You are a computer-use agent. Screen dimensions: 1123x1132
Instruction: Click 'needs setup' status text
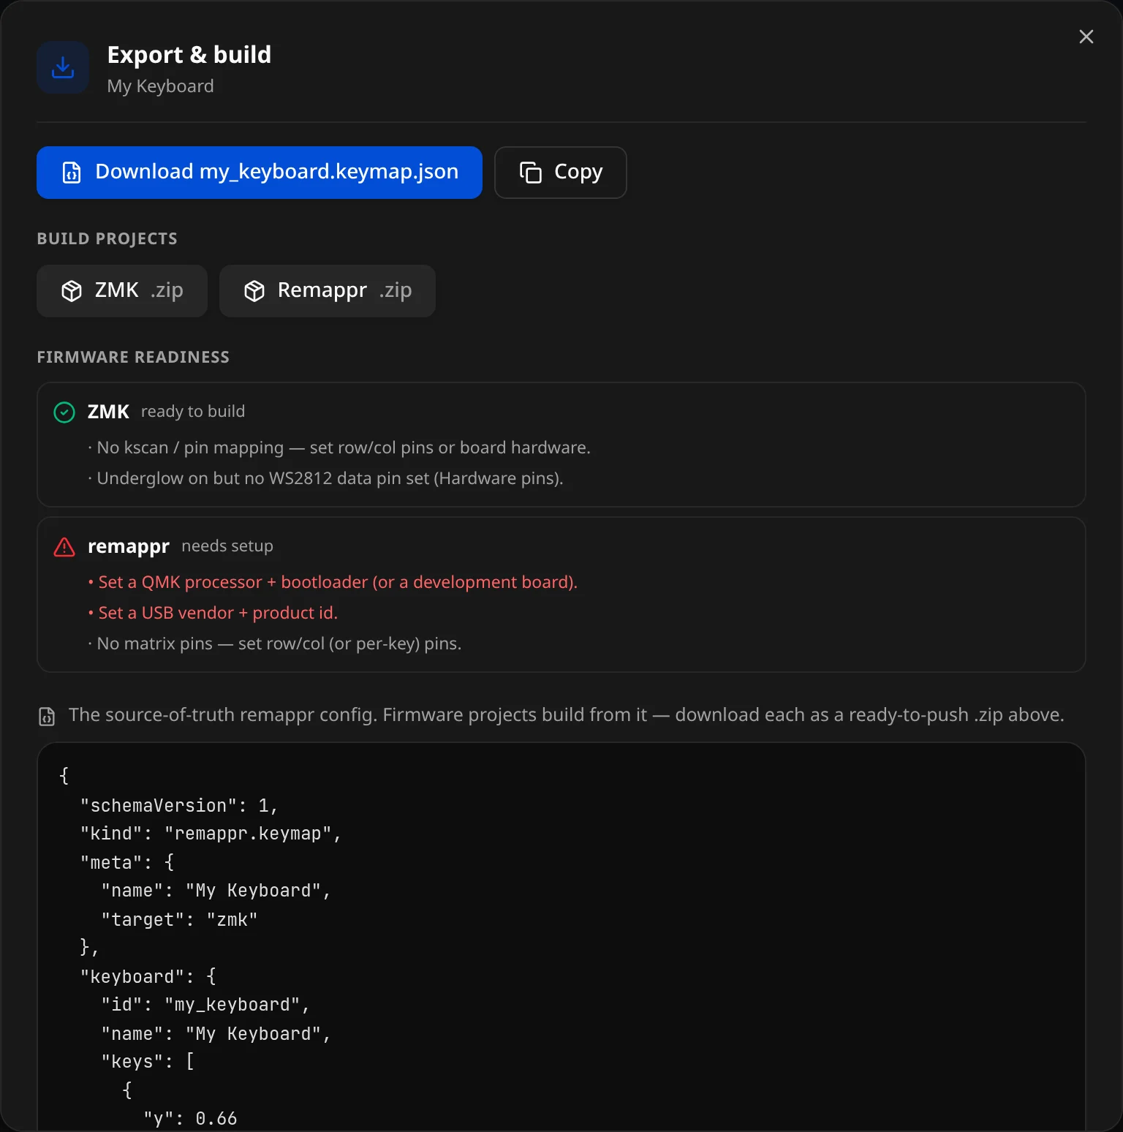[227, 546]
